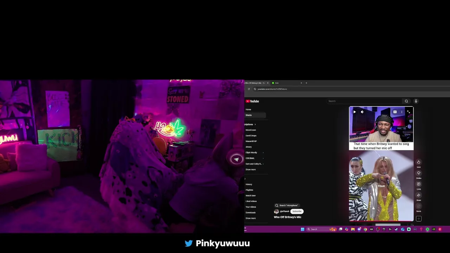Open Sam and Colby subscription channel
Image resolution: width=450 pixels, height=253 pixels.
[253, 164]
